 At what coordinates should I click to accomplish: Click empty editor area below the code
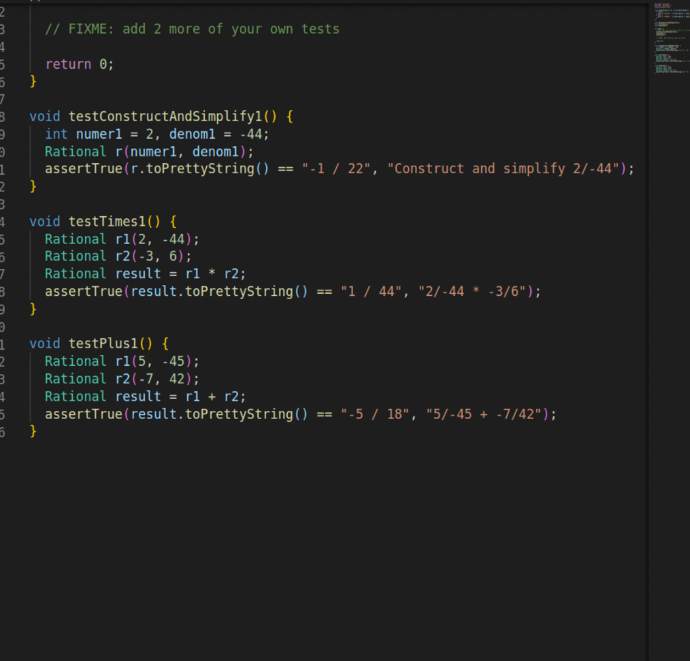click(x=303, y=539)
